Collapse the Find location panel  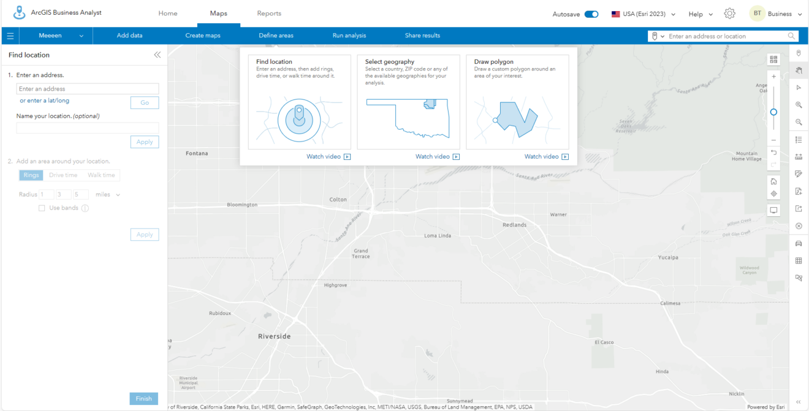tap(158, 55)
